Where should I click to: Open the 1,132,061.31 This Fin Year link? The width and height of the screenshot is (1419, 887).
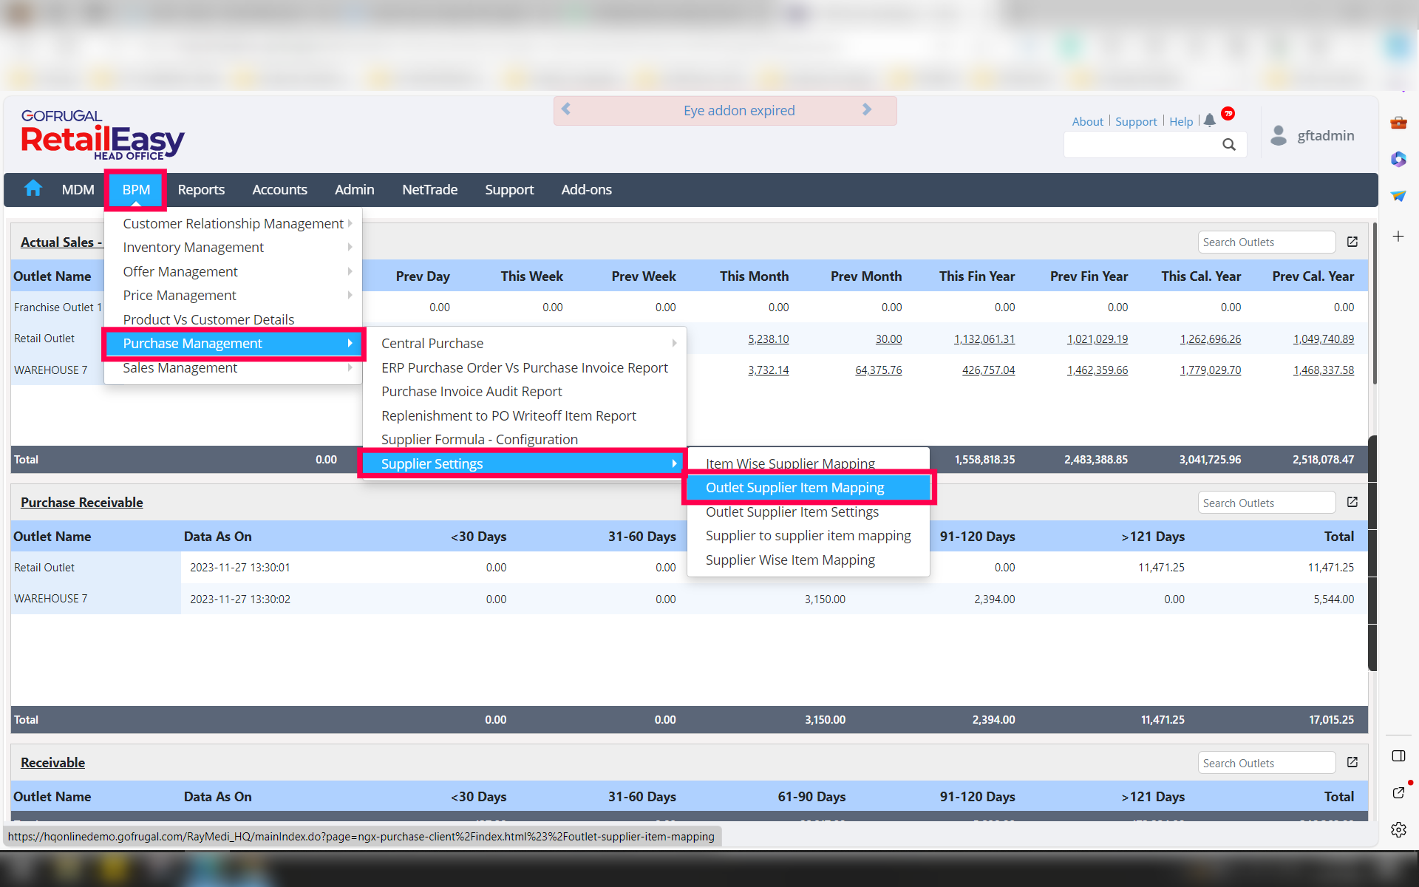[984, 339]
